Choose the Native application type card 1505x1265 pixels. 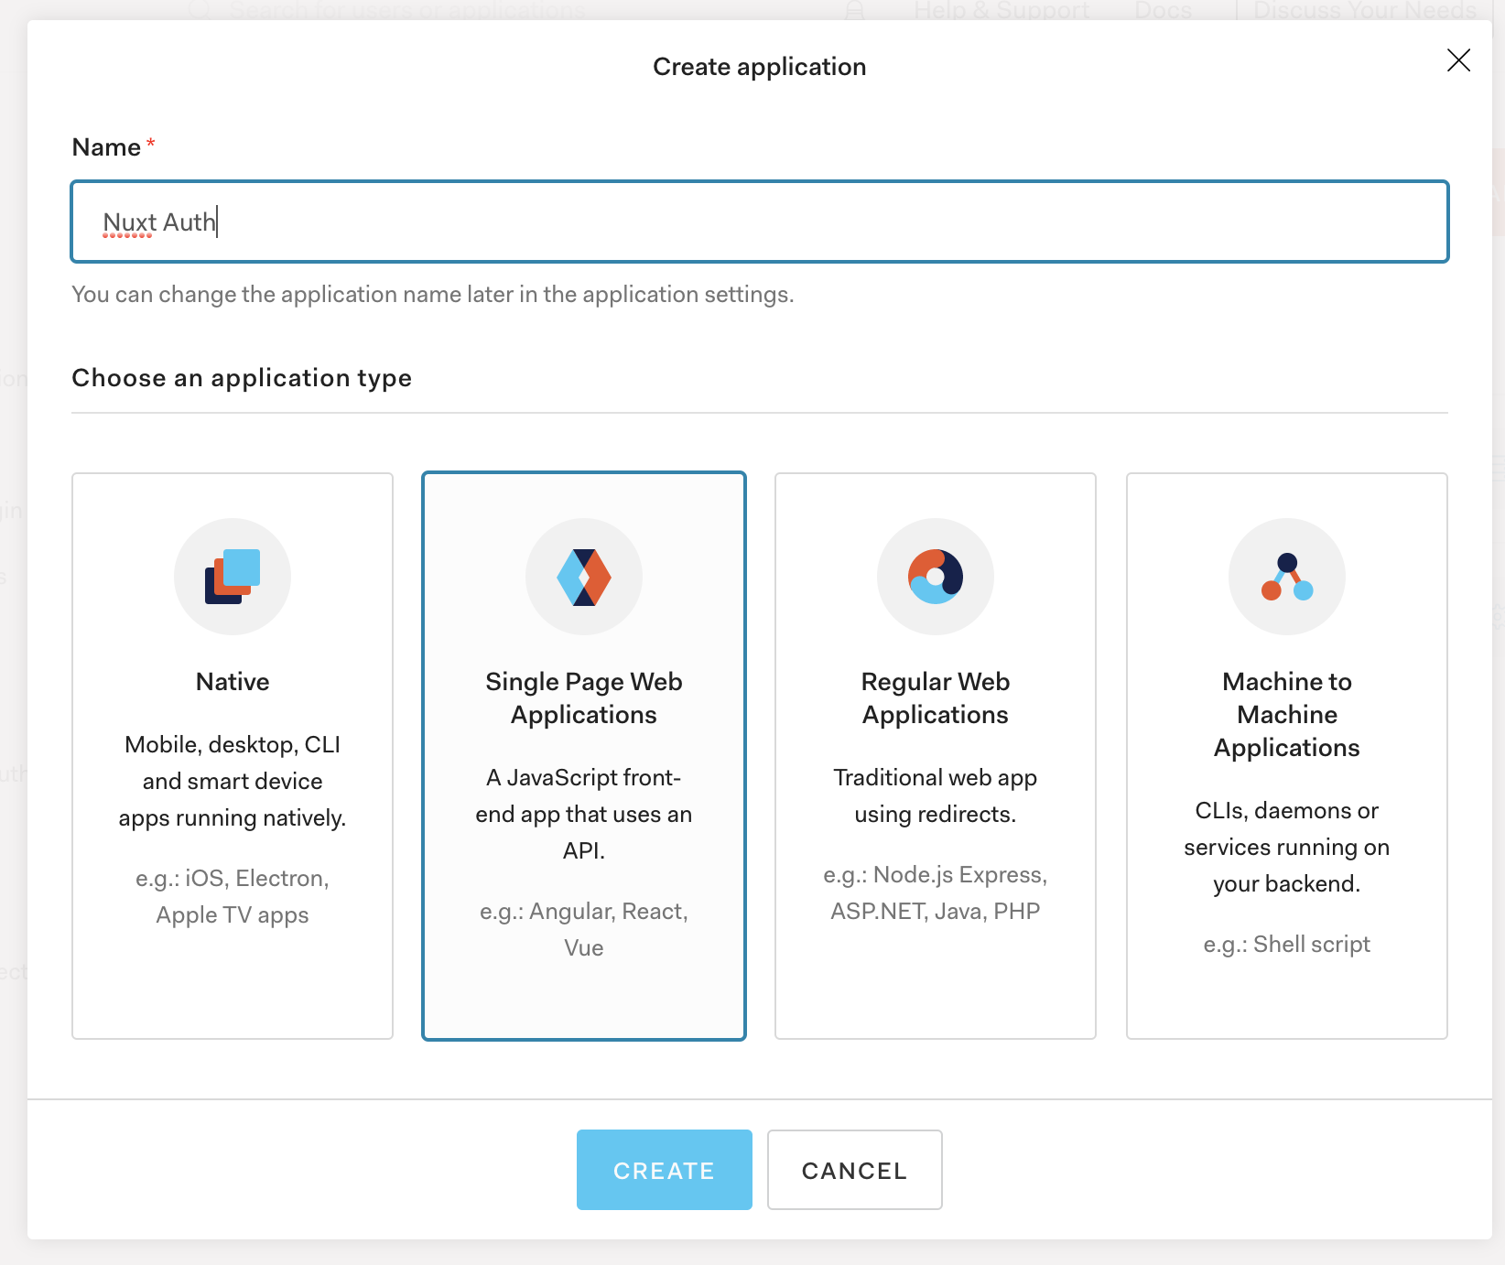tap(232, 755)
